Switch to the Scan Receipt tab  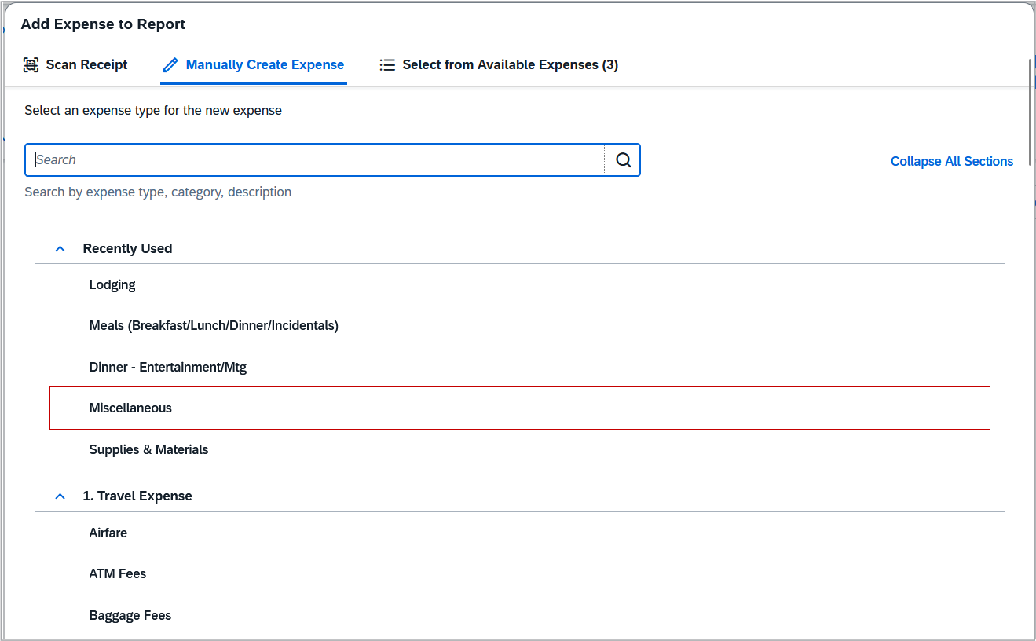pos(75,64)
